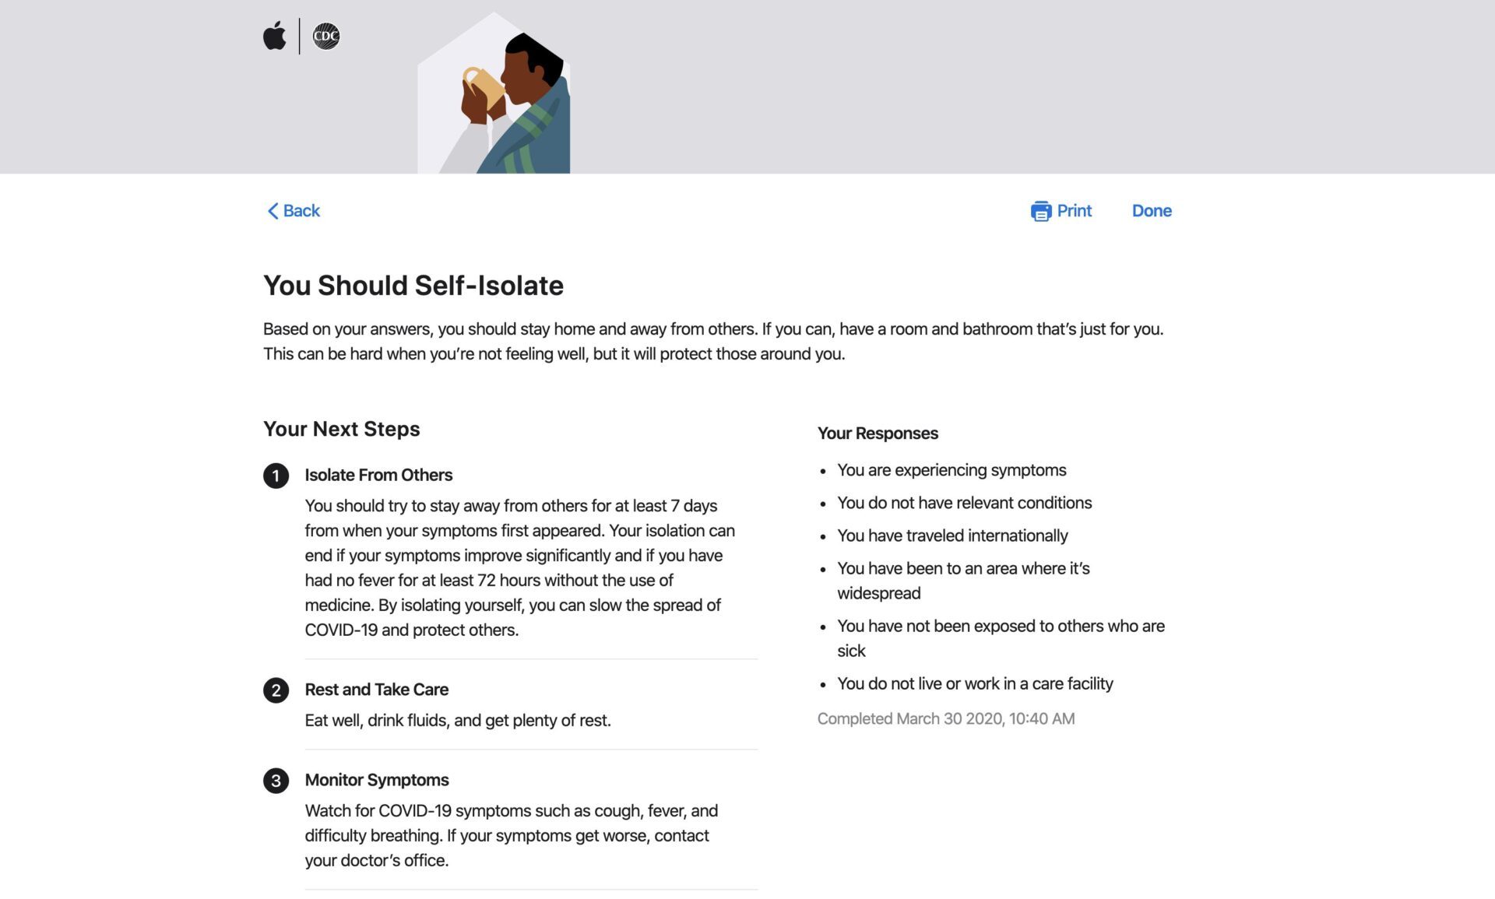Select the You Should Self-Isolate heading
Image resolution: width=1495 pixels, height=899 pixels.
point(413,286)
